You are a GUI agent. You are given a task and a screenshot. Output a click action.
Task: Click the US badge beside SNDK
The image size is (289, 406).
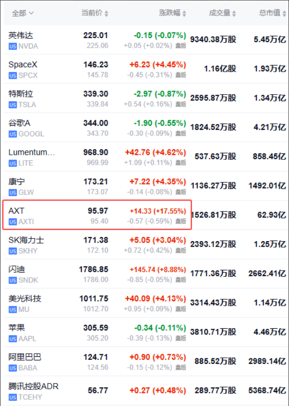pyautogui.click(x=13, y=280)
